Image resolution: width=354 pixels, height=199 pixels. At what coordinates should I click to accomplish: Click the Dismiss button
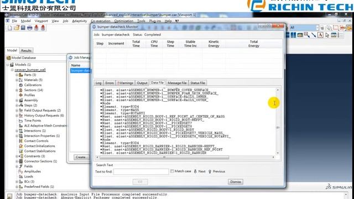coord(236,182)
